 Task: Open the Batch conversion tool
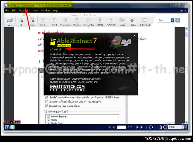[133, 22]
